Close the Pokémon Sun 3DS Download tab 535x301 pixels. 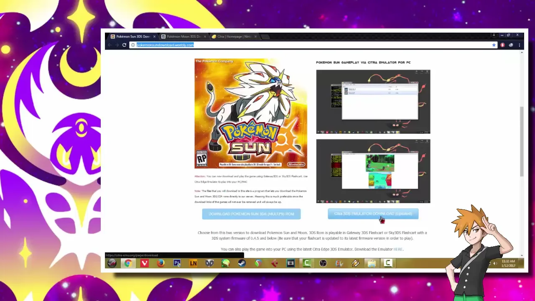[x=154, y=36]
